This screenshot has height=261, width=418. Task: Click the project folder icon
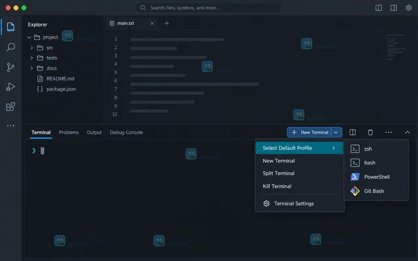pyautogui.click(x=37, y=37)
